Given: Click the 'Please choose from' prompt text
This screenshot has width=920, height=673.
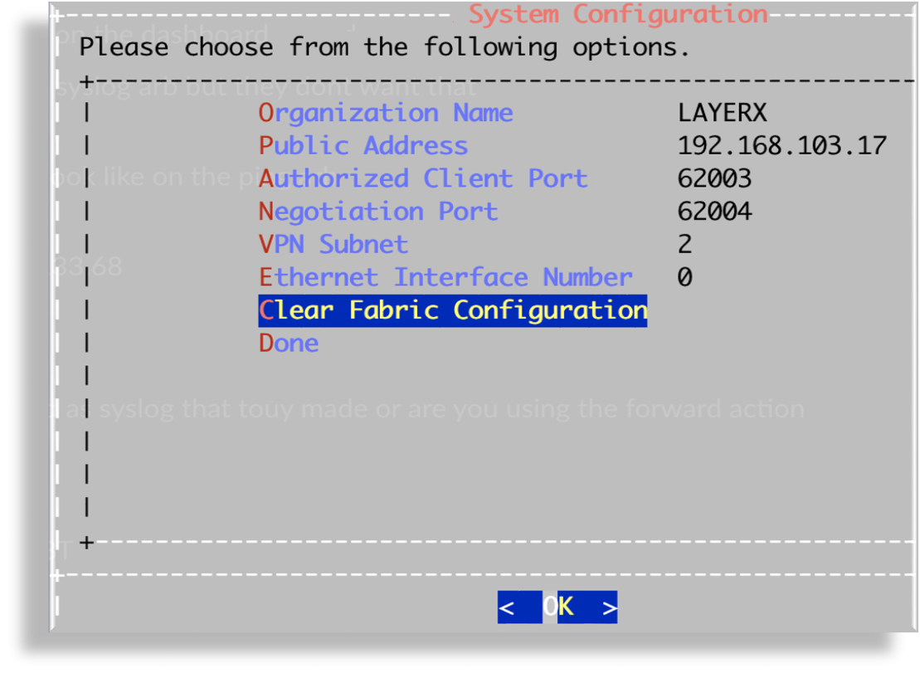Looking at the screenshot, I should coord(384,46).
